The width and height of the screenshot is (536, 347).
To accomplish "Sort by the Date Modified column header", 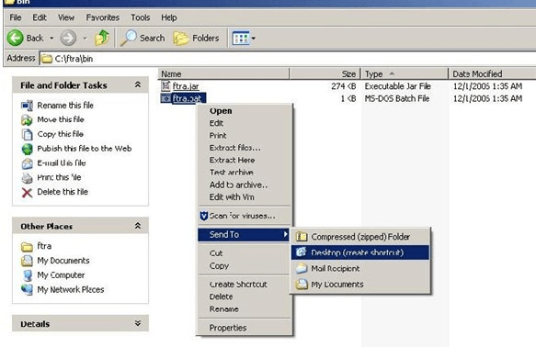I will click(492, 73).
